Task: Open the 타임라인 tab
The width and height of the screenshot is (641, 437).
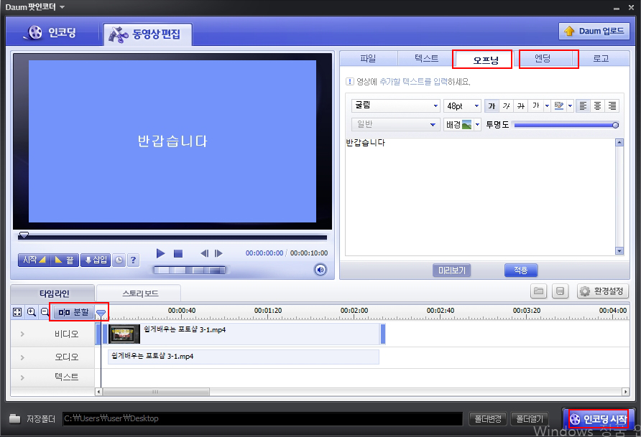Action: (54, 293)
